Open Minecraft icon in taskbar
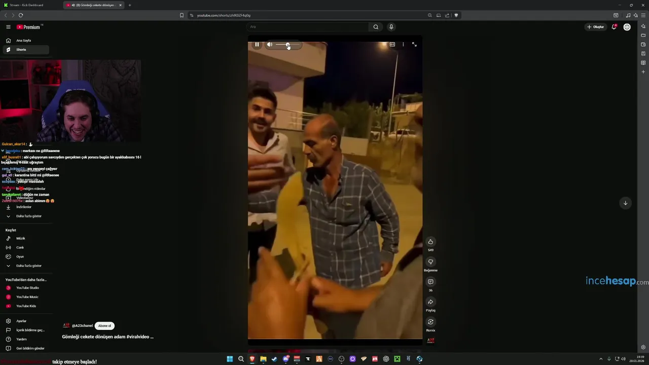This screenshot has width=649, height=365. (397, 359)
